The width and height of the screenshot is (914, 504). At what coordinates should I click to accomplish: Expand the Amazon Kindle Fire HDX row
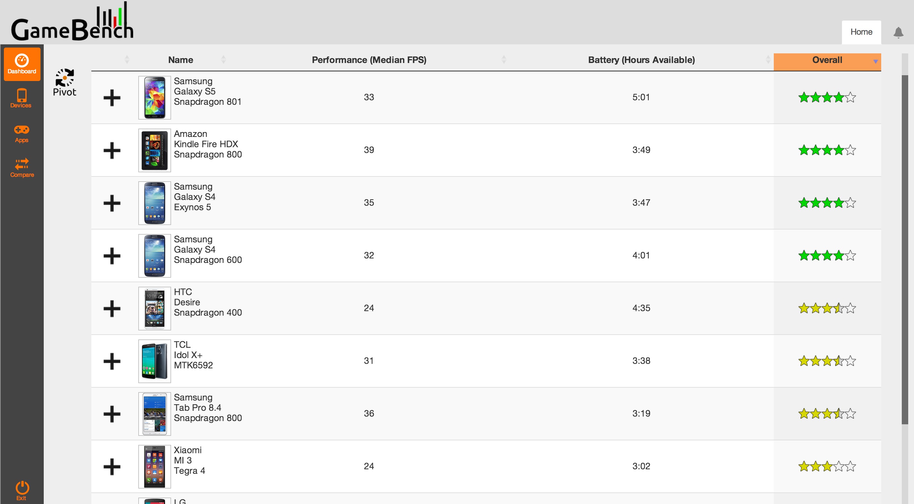(112, 150)
